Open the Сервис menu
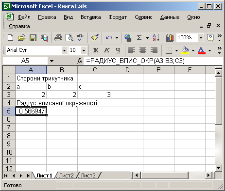Viewport: 225px width, 191px height. [143, 17]
